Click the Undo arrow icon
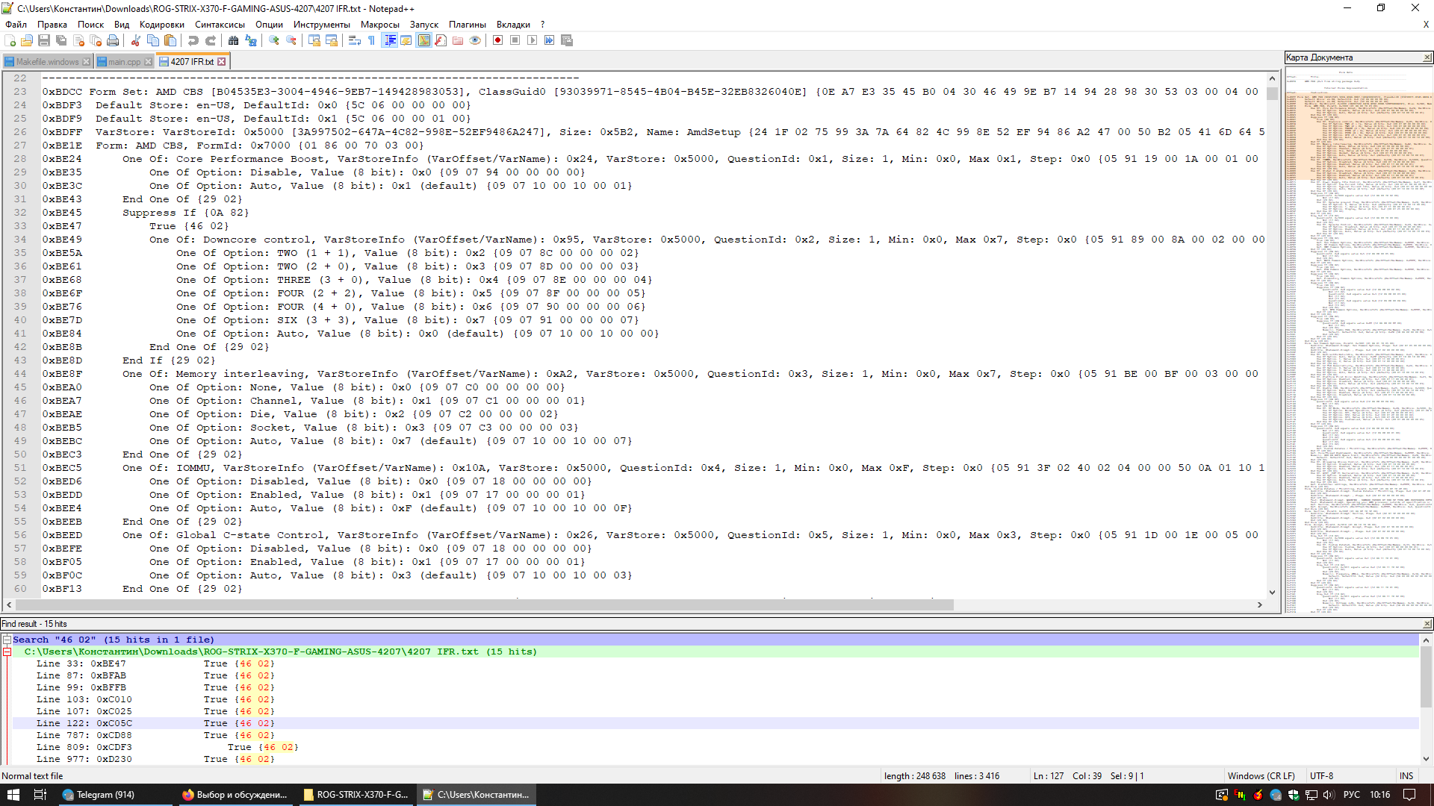The image size is (1434, 806). click(x=193, y=40)
